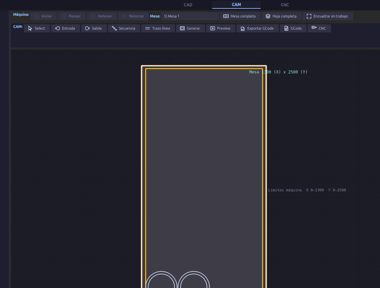Click the Límites máquina text
380x288 pixels.
coord(307,190)
